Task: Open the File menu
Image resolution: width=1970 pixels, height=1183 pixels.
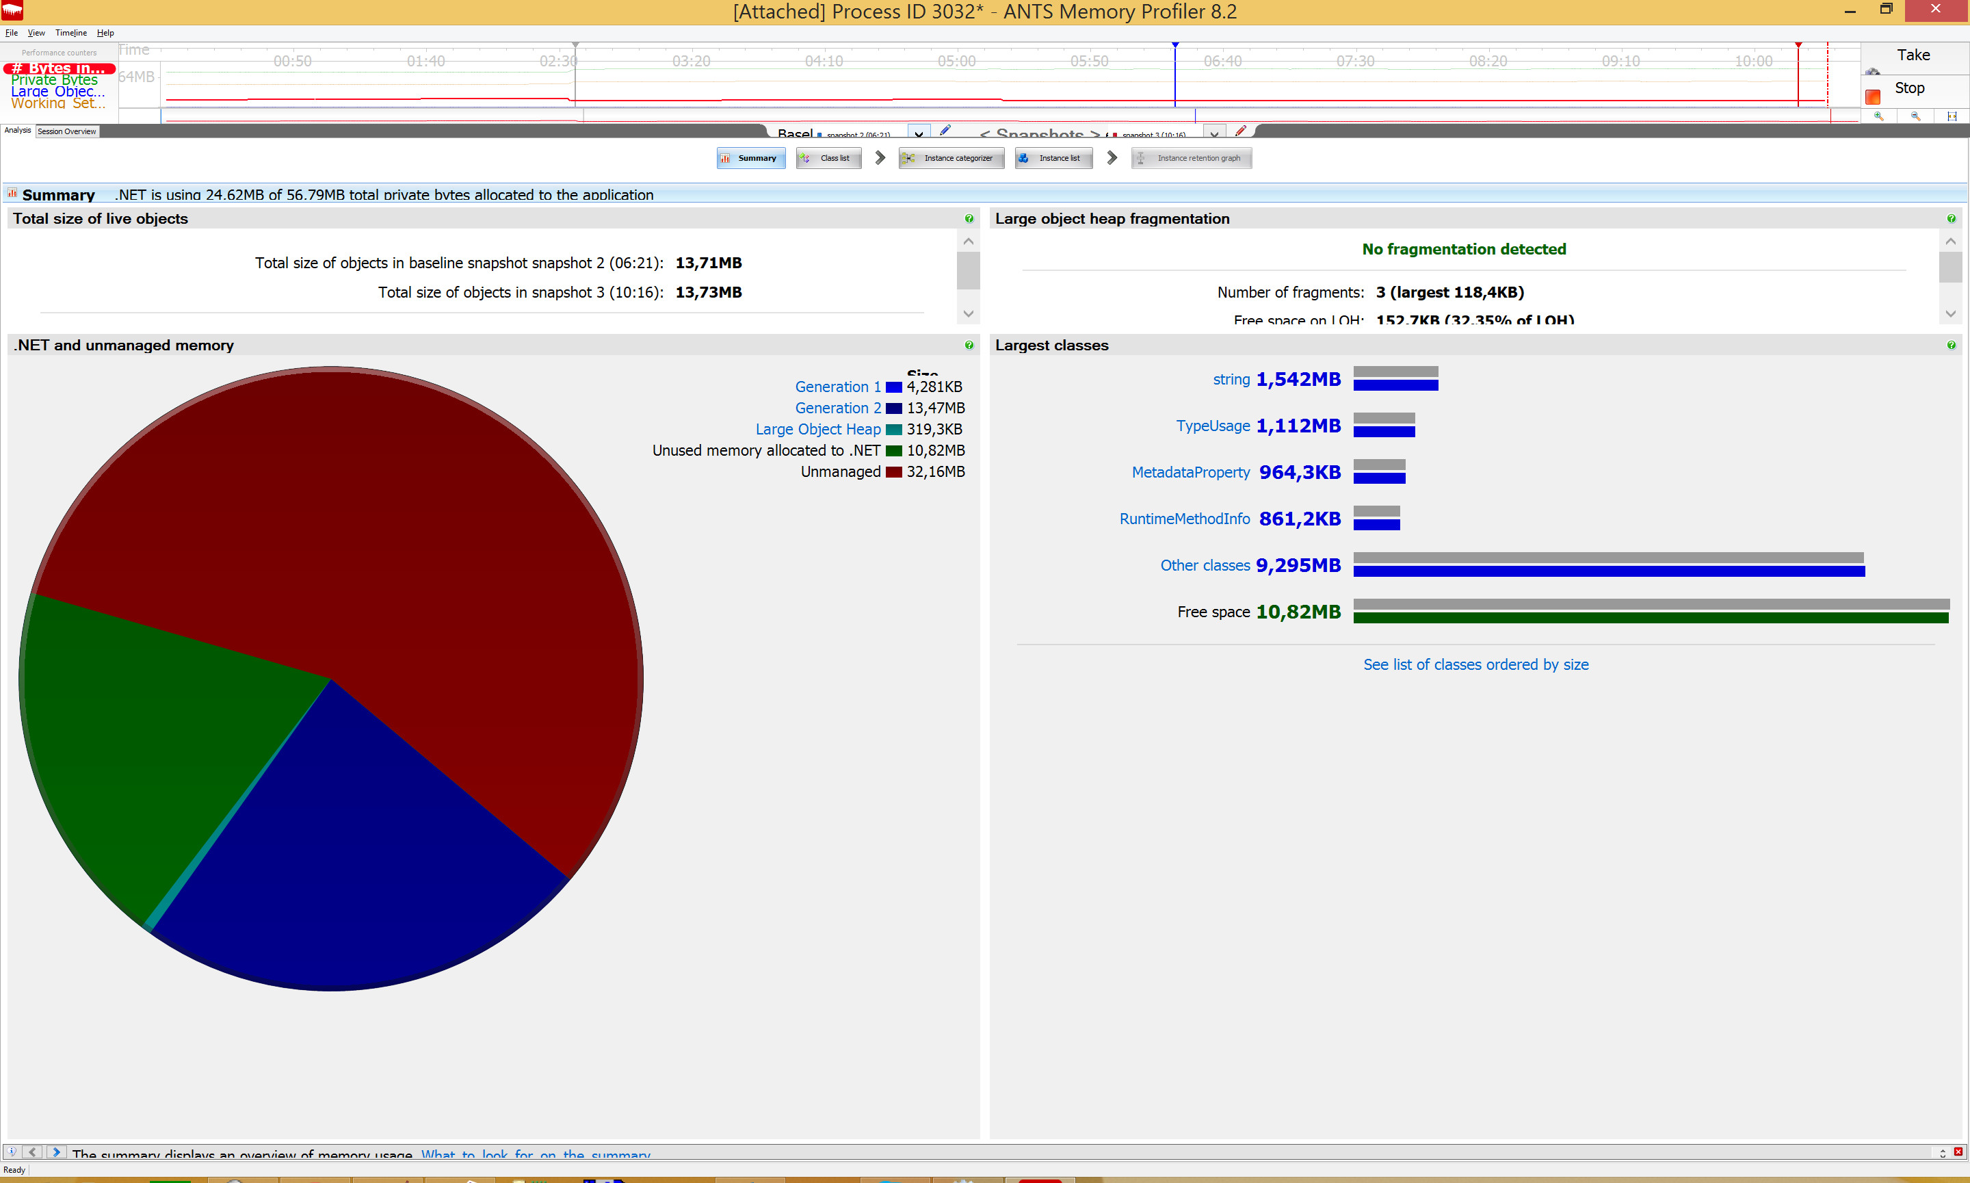Action: [x=11, y=33]
